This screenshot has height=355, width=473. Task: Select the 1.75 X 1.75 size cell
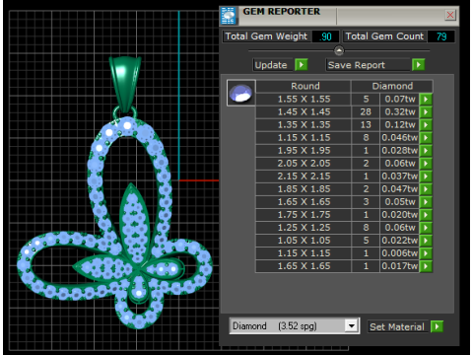tap(304, 214)
